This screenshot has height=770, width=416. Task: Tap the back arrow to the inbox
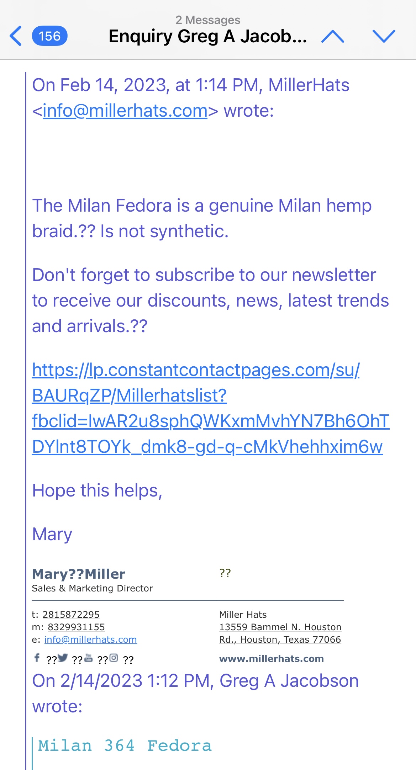pos(16,36)
